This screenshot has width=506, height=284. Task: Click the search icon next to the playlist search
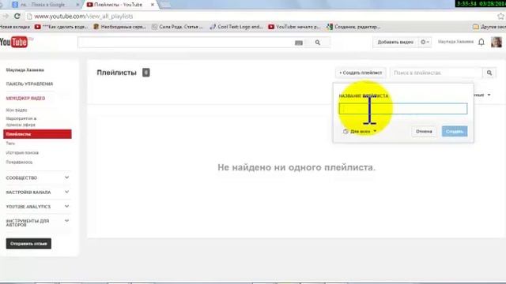coord(489,73)
